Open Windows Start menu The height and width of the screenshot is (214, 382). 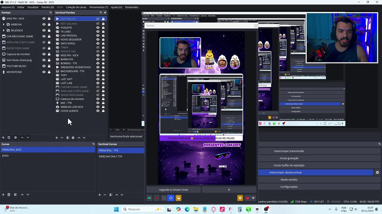pos(116,209)
